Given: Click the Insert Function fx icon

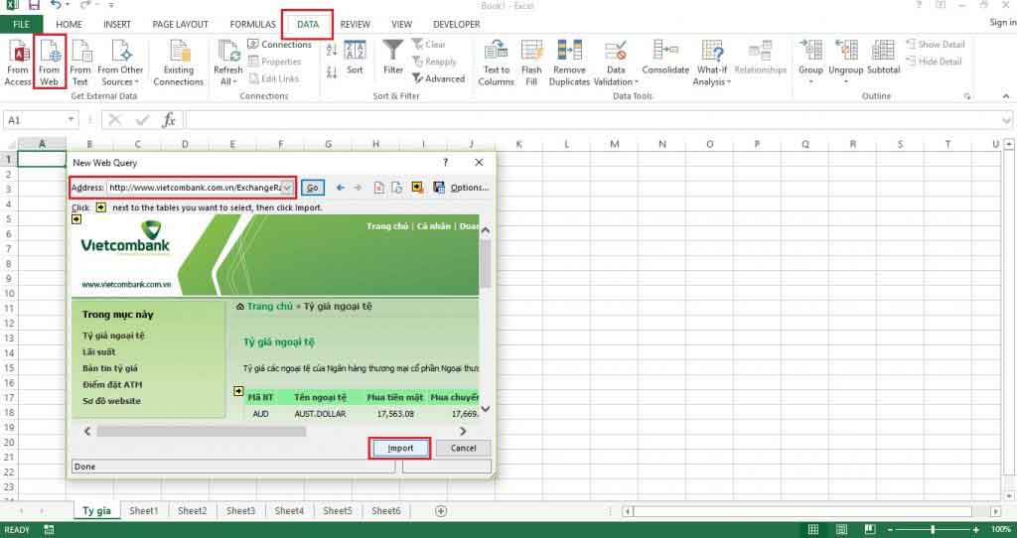Looking at the screenshot, I should click(x=169, y=120).
